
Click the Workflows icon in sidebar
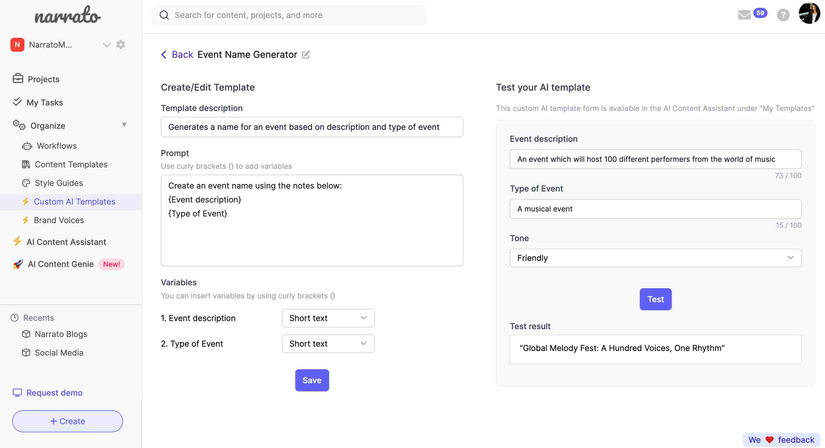26,145
